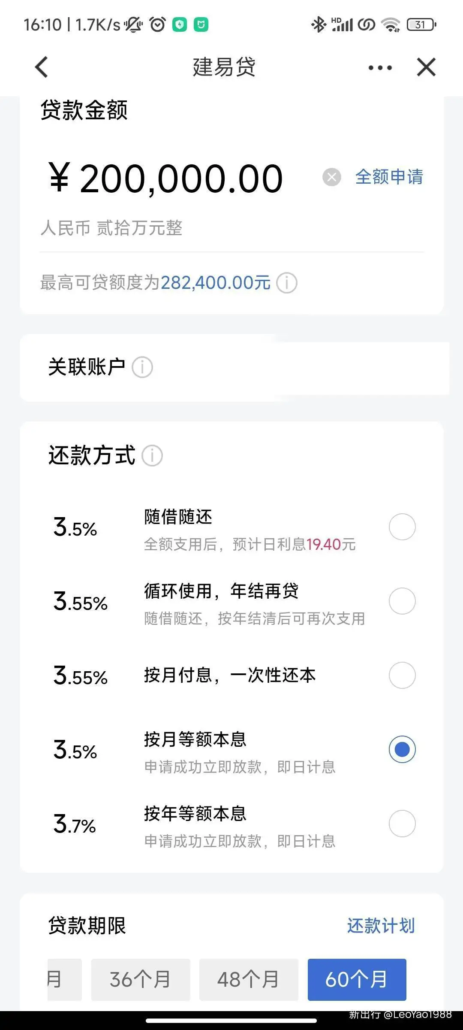Choose the 60个月 loan term
Screen dimensions: 463x1030
coord(357,980)
